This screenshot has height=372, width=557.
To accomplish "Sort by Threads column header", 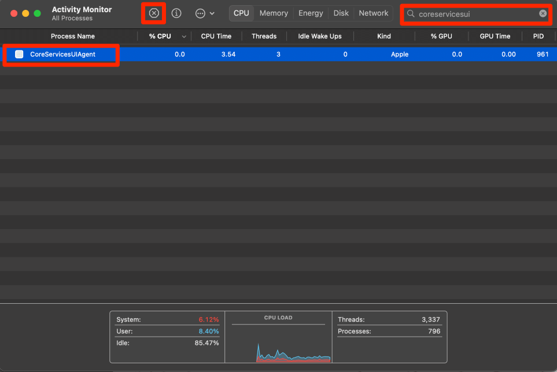I will (x=264, y=36).
